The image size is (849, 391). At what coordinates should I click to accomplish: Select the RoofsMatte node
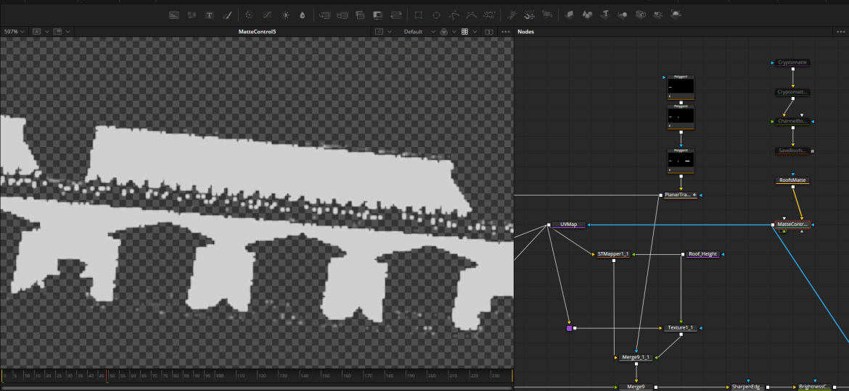point(792,180)
